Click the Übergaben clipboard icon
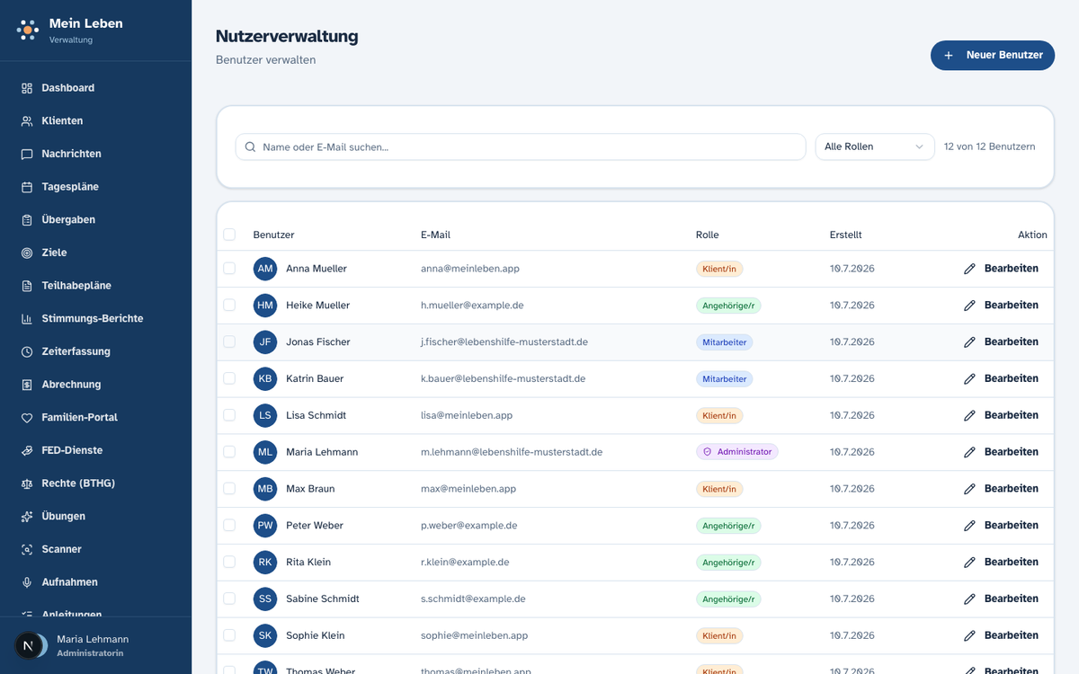Image resolution: width=1079 pixels, height=674 pixels. [27, 220]
